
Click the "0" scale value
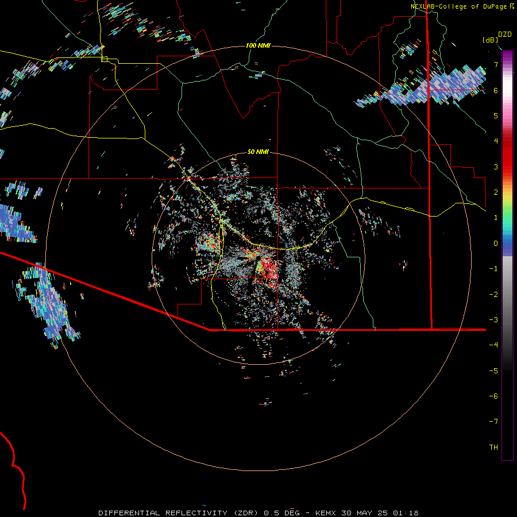[x=496, y=244]
